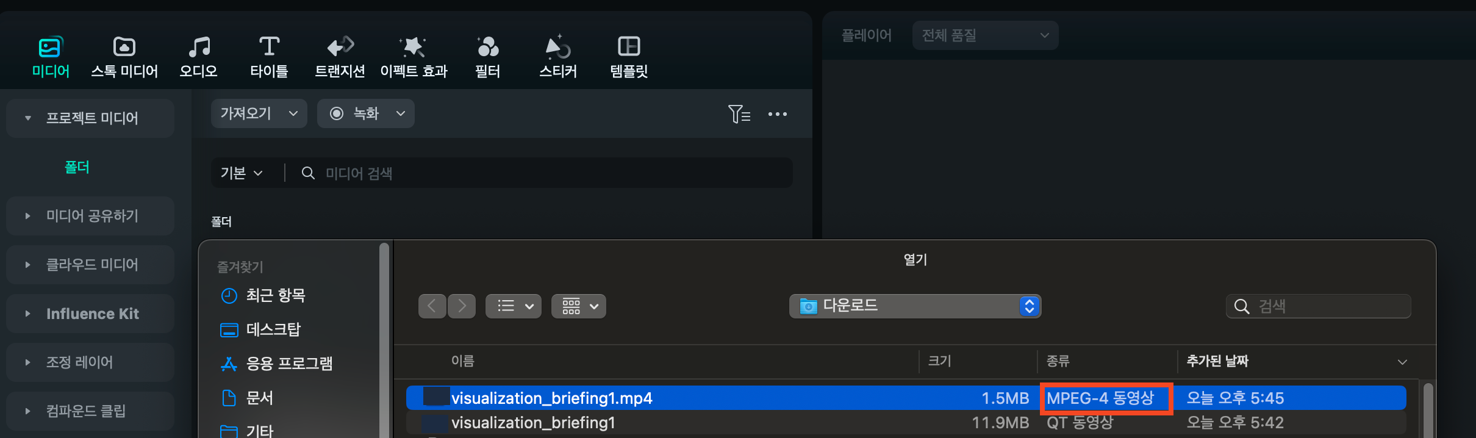Expand the 가져오기 import dropdown

click(x=259, y=113)
